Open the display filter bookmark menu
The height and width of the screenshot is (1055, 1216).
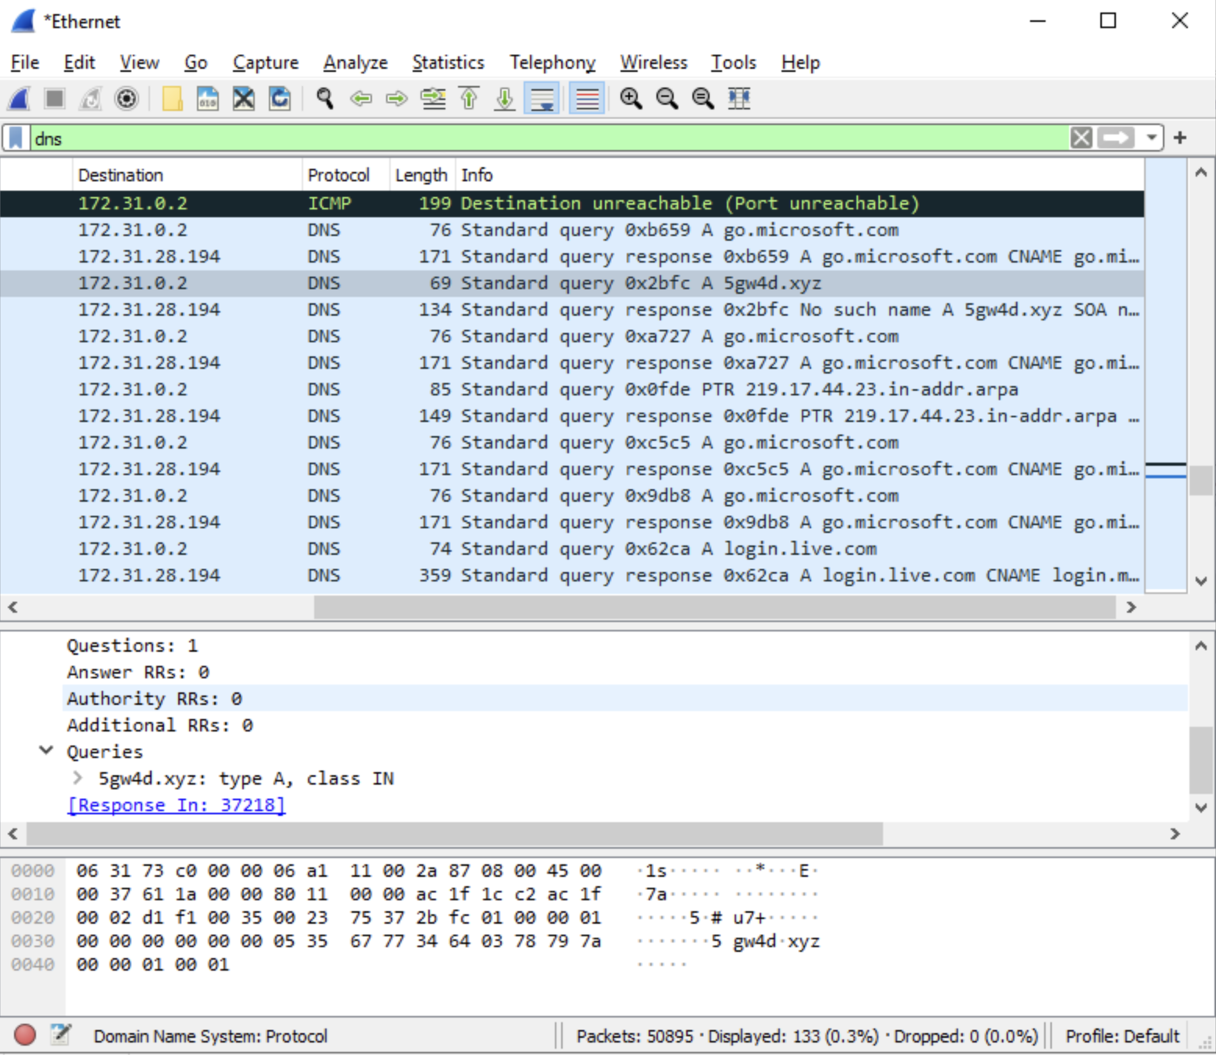point(16,138)
